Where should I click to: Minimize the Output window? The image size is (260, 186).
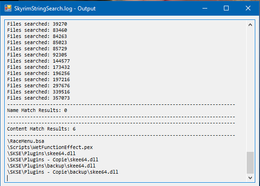(205, 8)
